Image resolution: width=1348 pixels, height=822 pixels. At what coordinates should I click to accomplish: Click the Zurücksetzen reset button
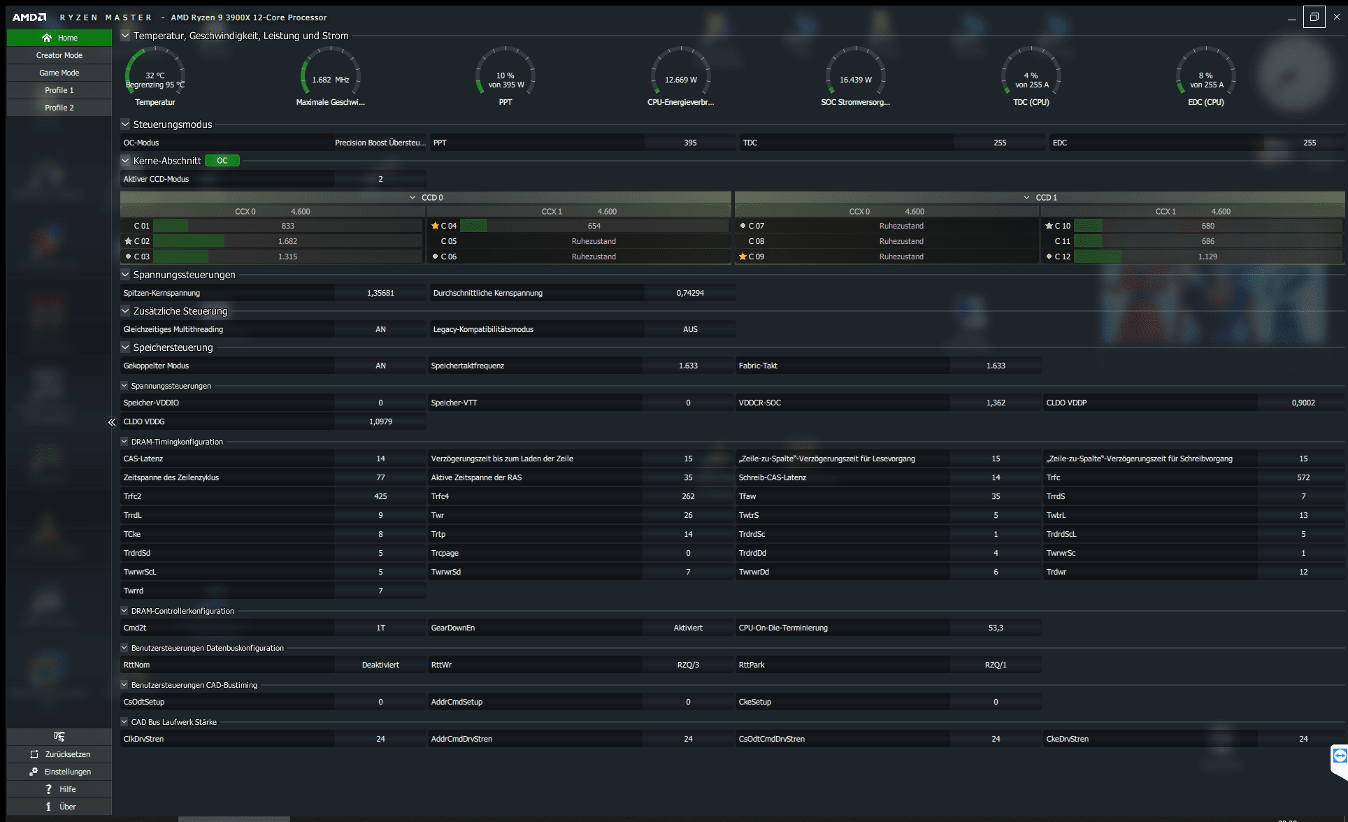point(59,754)
